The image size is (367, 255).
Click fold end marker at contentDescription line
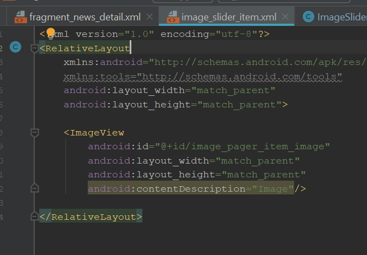(35, 188)
